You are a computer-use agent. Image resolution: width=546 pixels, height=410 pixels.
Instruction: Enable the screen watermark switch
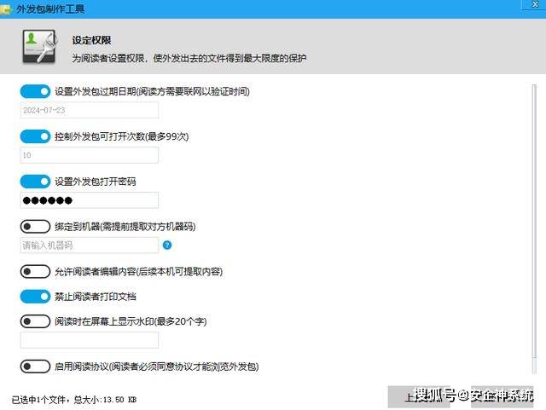(35, 321)
